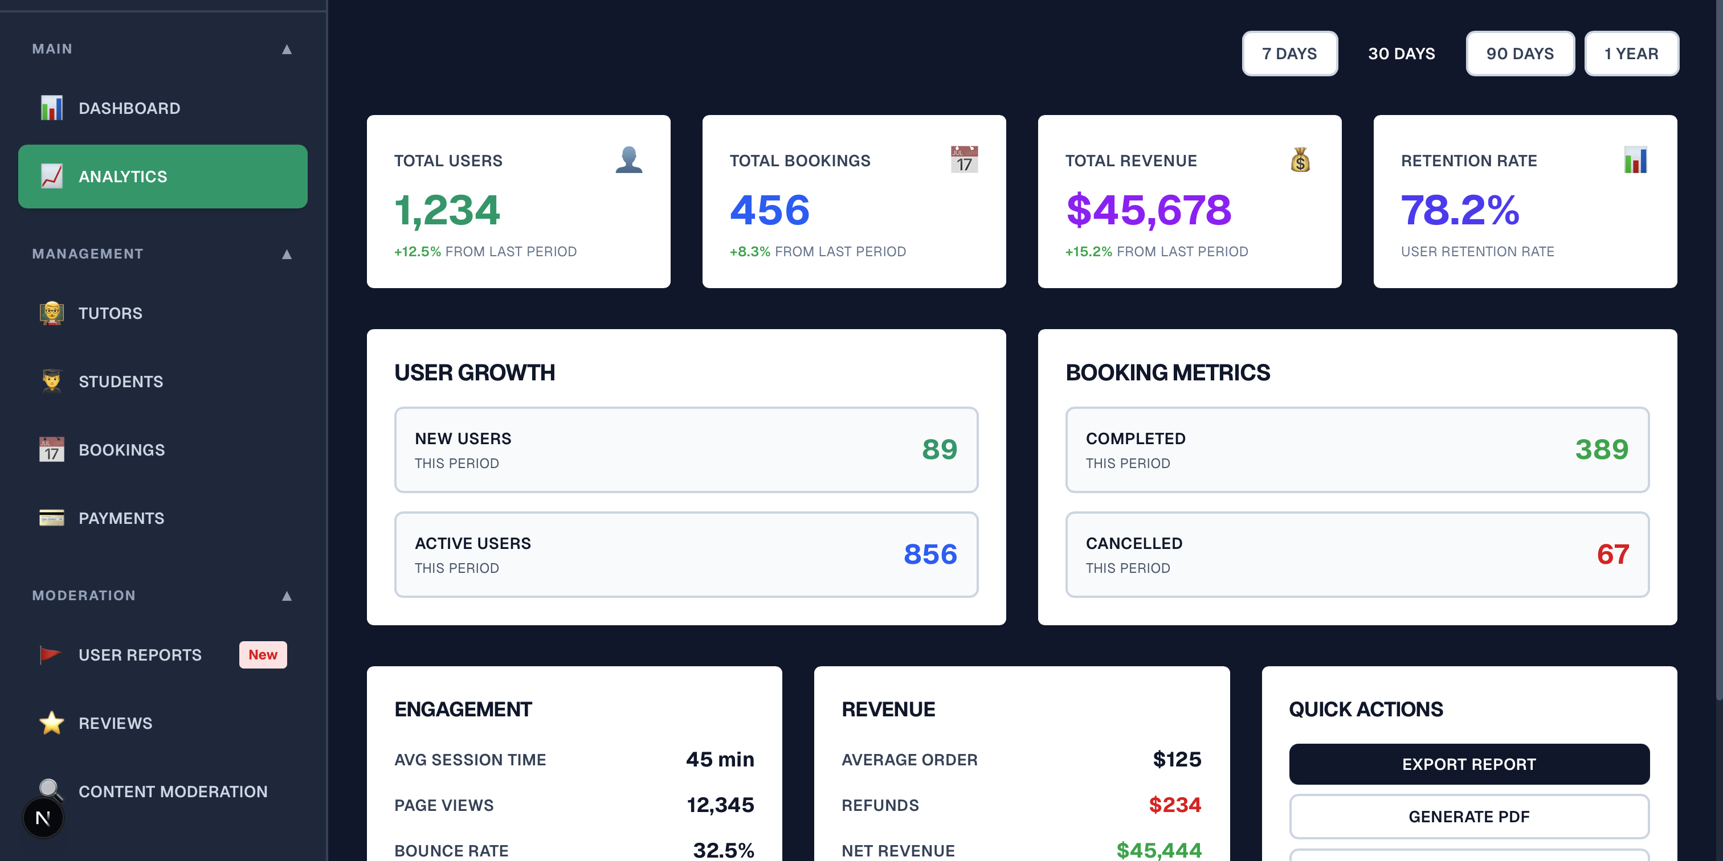Viewport: 1723px width, 861px height.
Task: Click the +15.2% FROM LAST PERIOD text
Action: (1157, 252)
